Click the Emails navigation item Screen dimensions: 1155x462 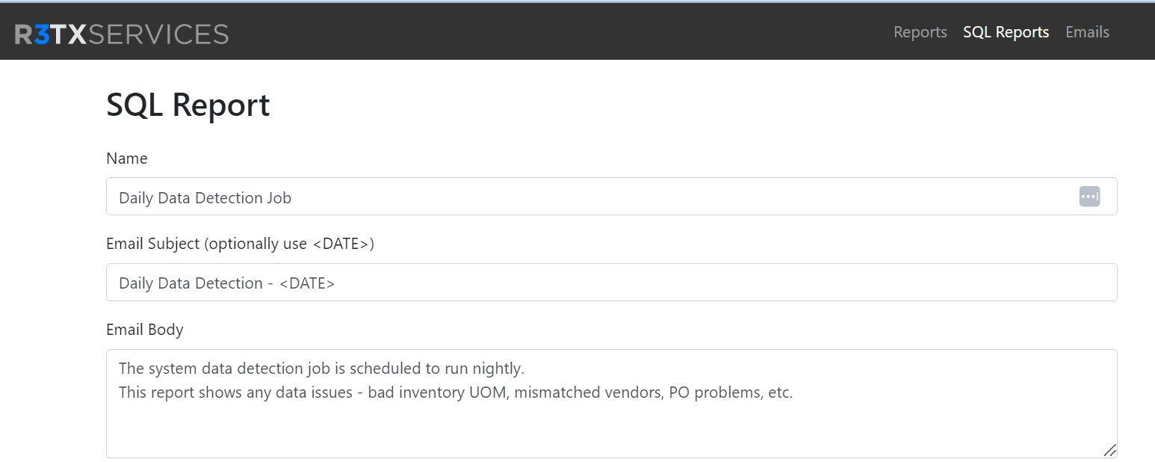point(1087,31)
